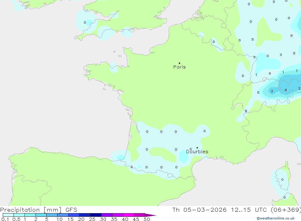This screenshot has width=301, height=221.
Task: Pick the 20–25 mm dark blue swatch
Action: click(x=85, y=215)
